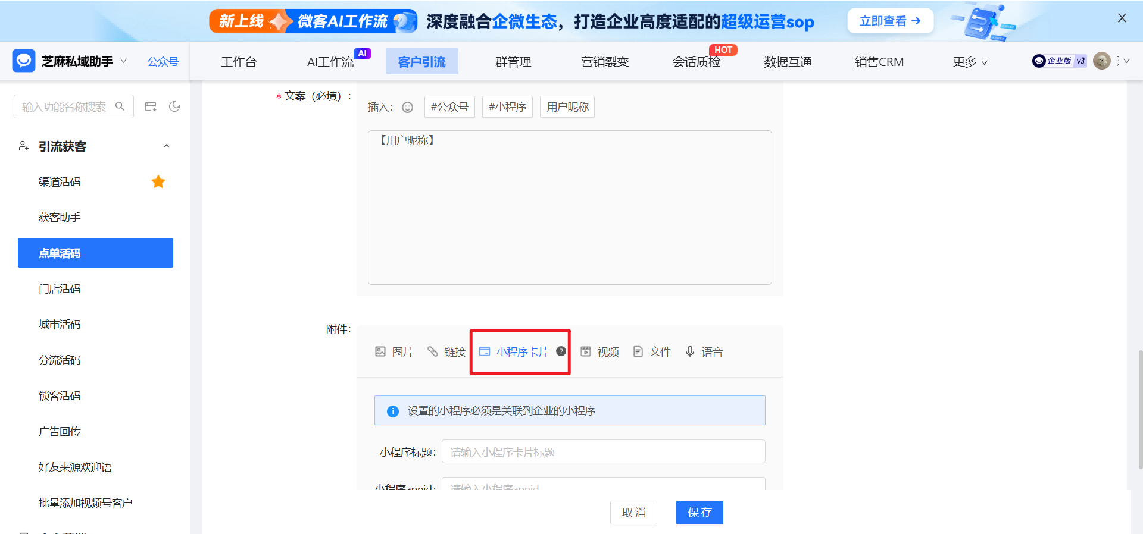Click the 文案 text area
This screenshot has width=1143, height=534.
[x=570, y=208]
